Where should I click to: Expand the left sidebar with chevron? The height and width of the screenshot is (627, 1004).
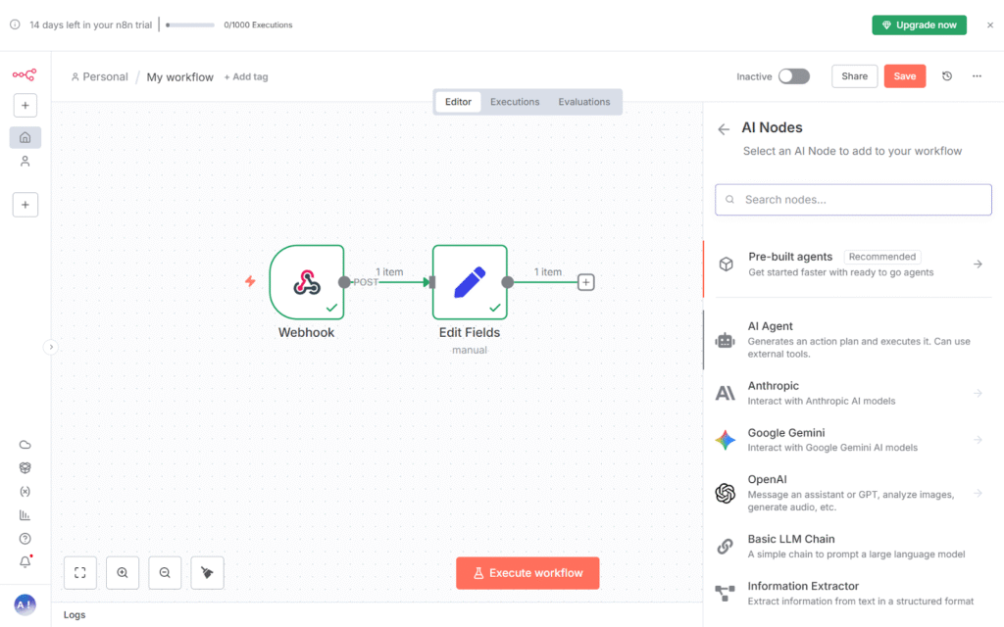(x=51, y=346)
